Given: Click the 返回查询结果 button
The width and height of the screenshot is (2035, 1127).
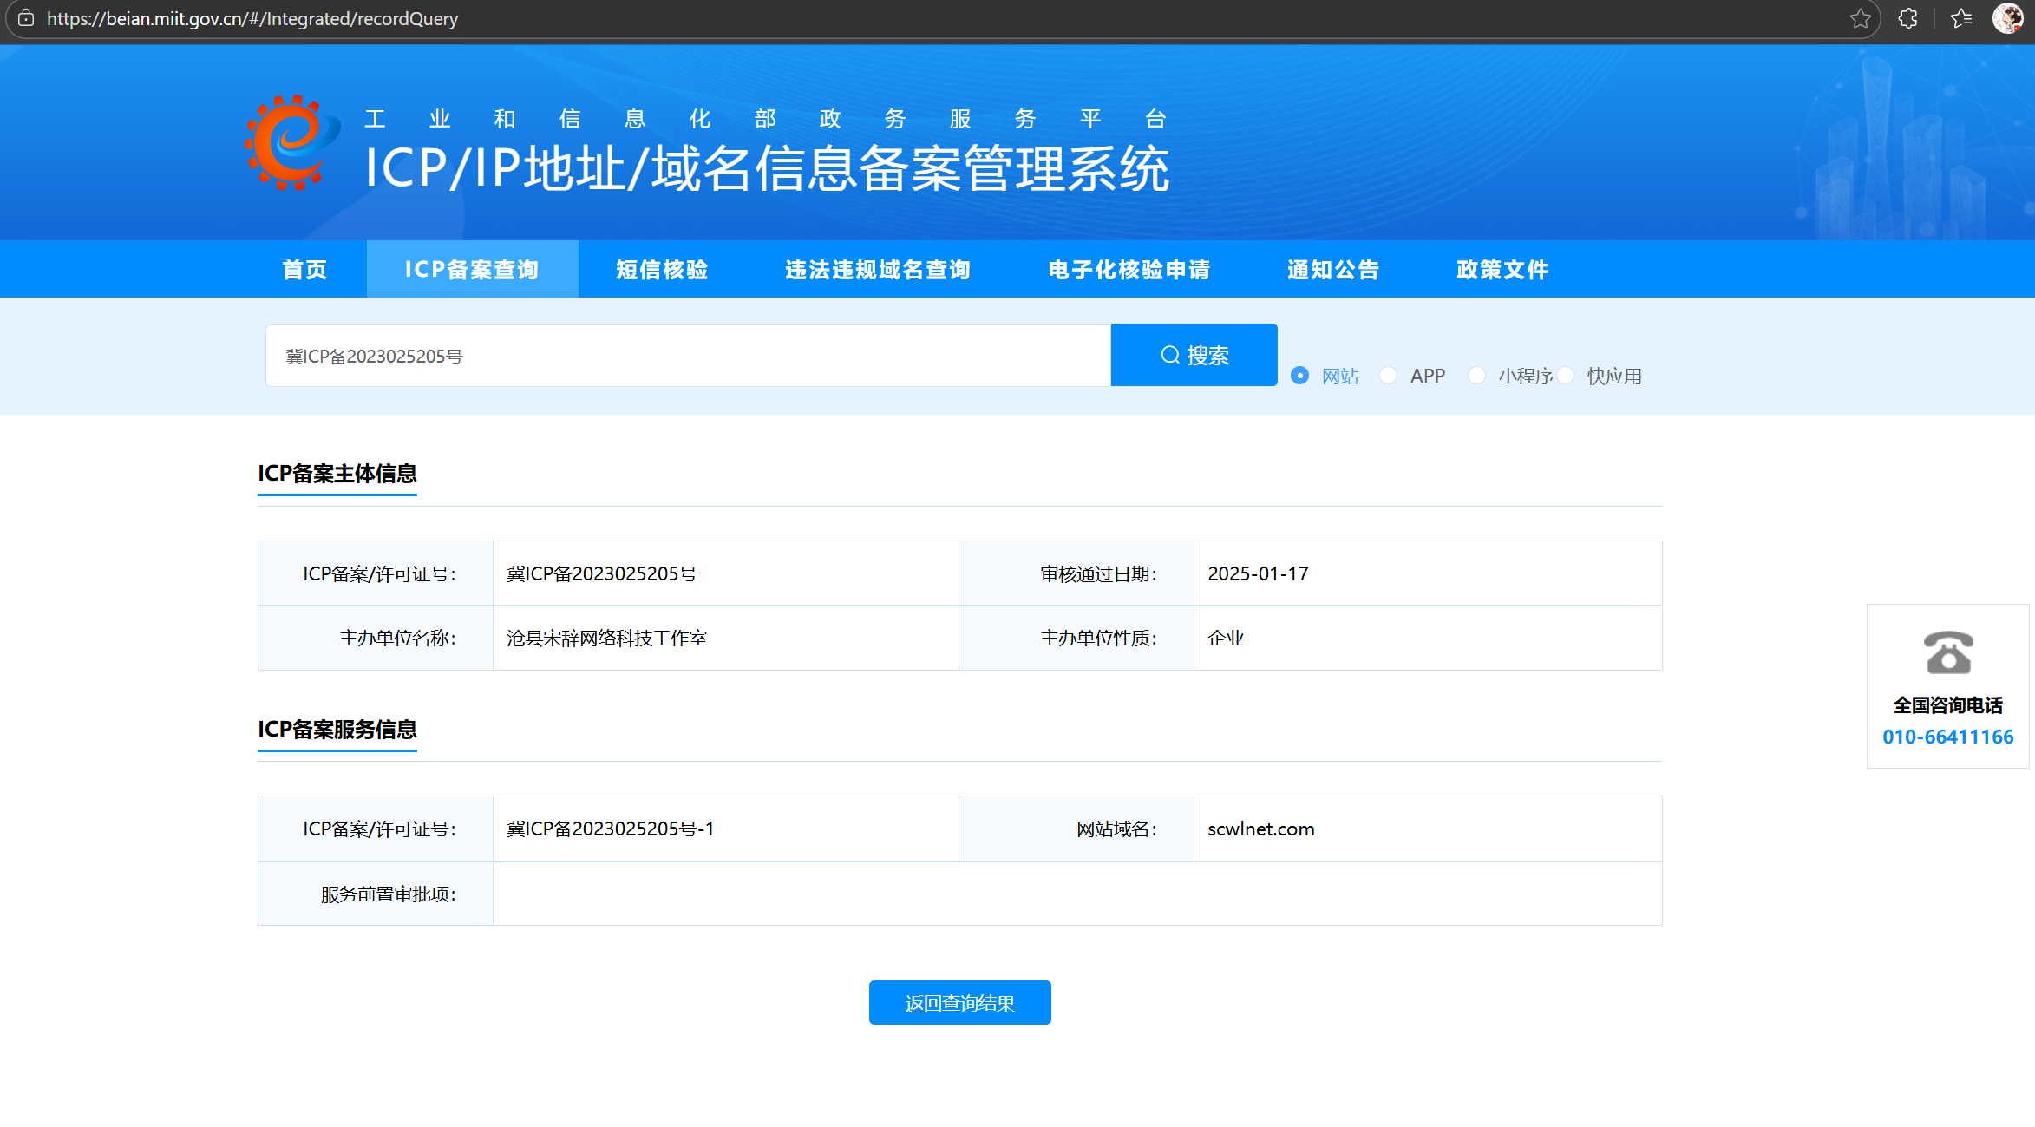Looking at the screenshot, I should [x=959, y=1003].
